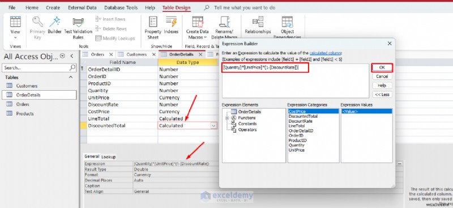
Task: Switch to the Lookup properties tab
Action: tap(109, 157)
